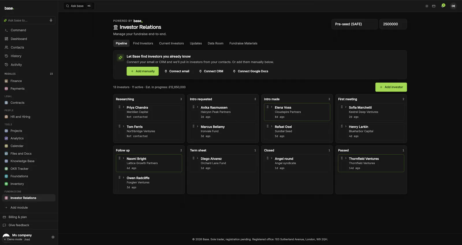This screenshot has width=462, height=245.
Task: Click the Add manually button
Action: (x=143, y=71)
